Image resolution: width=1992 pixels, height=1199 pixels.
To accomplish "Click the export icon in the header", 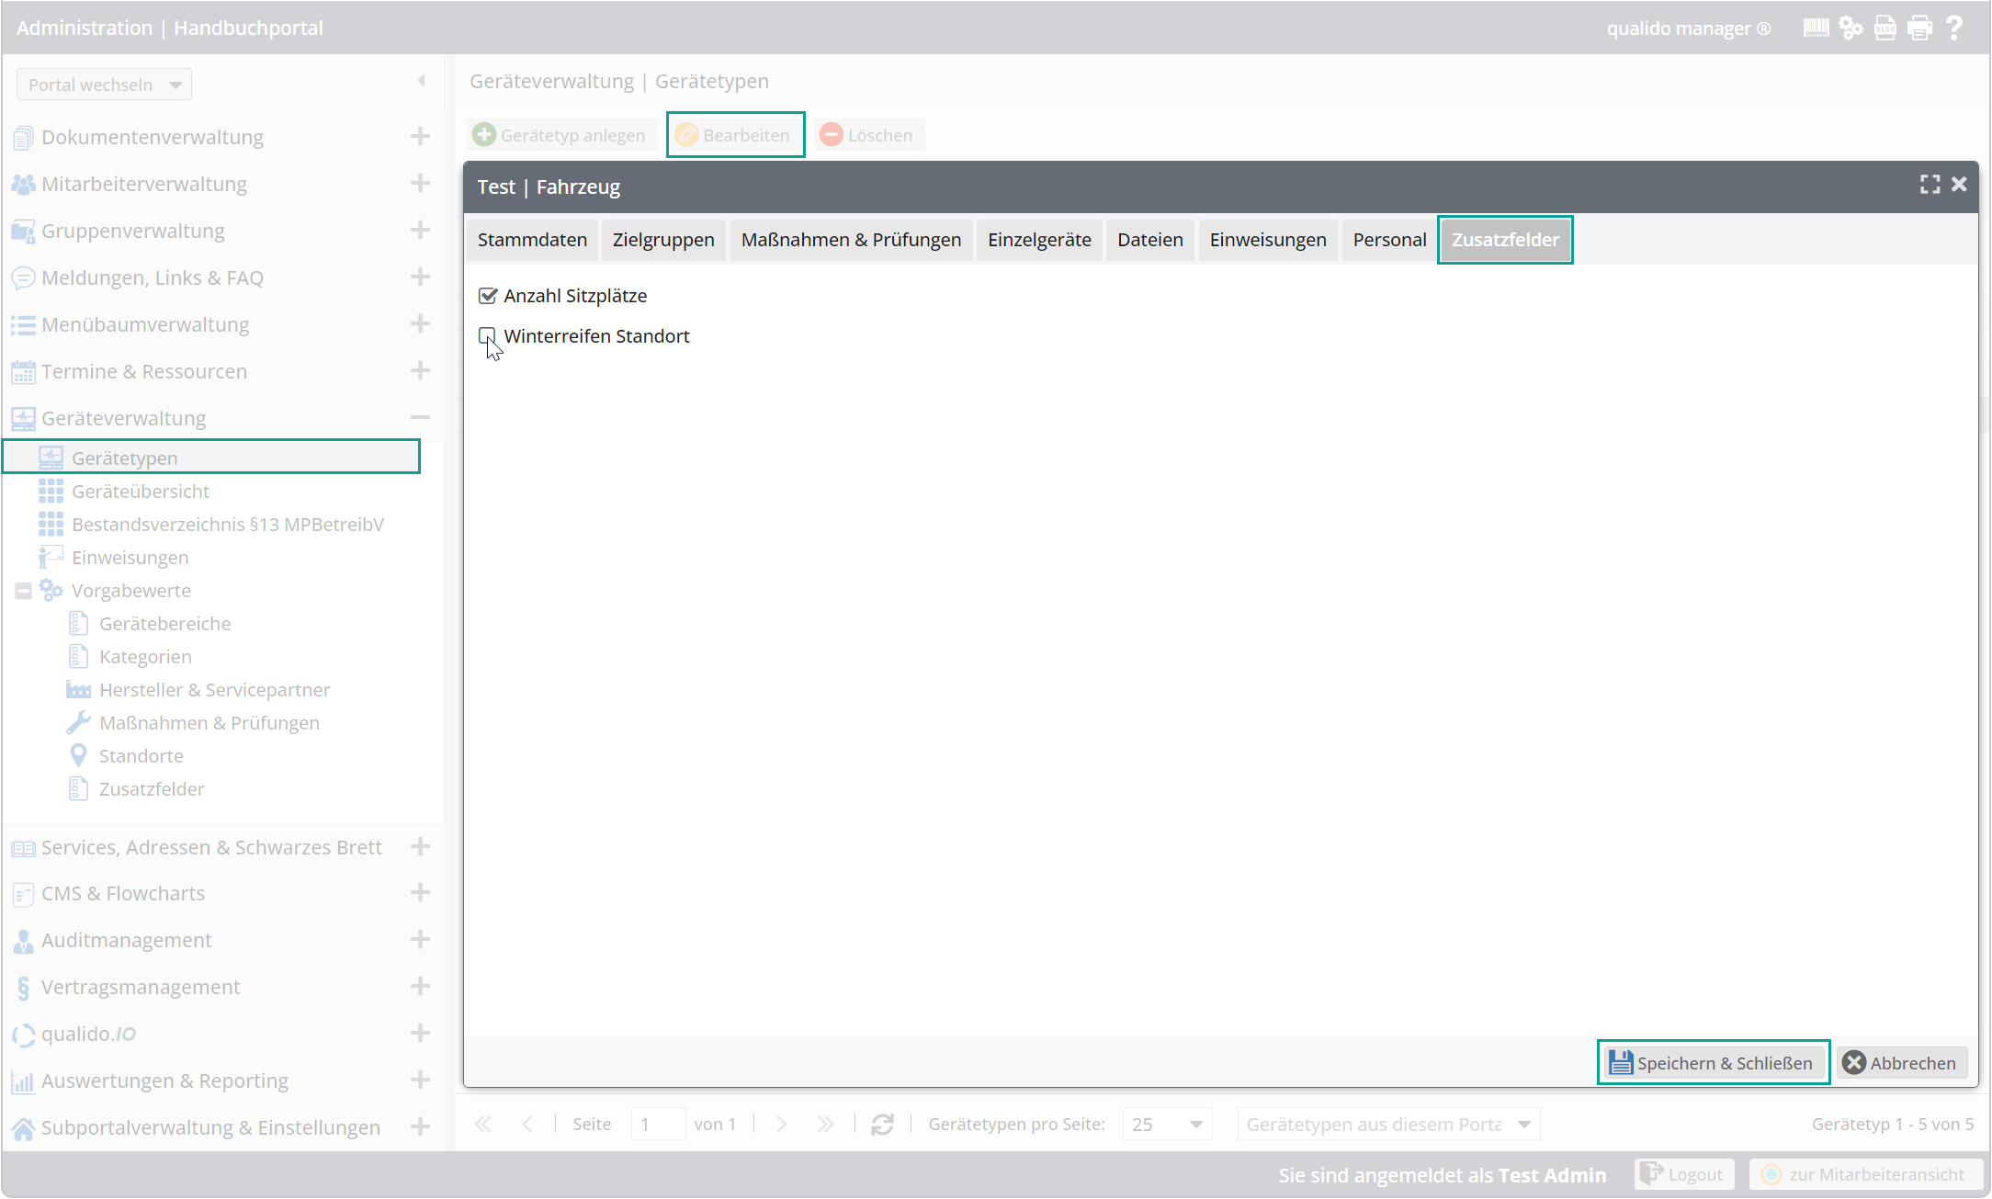I will pos(1884,28).
